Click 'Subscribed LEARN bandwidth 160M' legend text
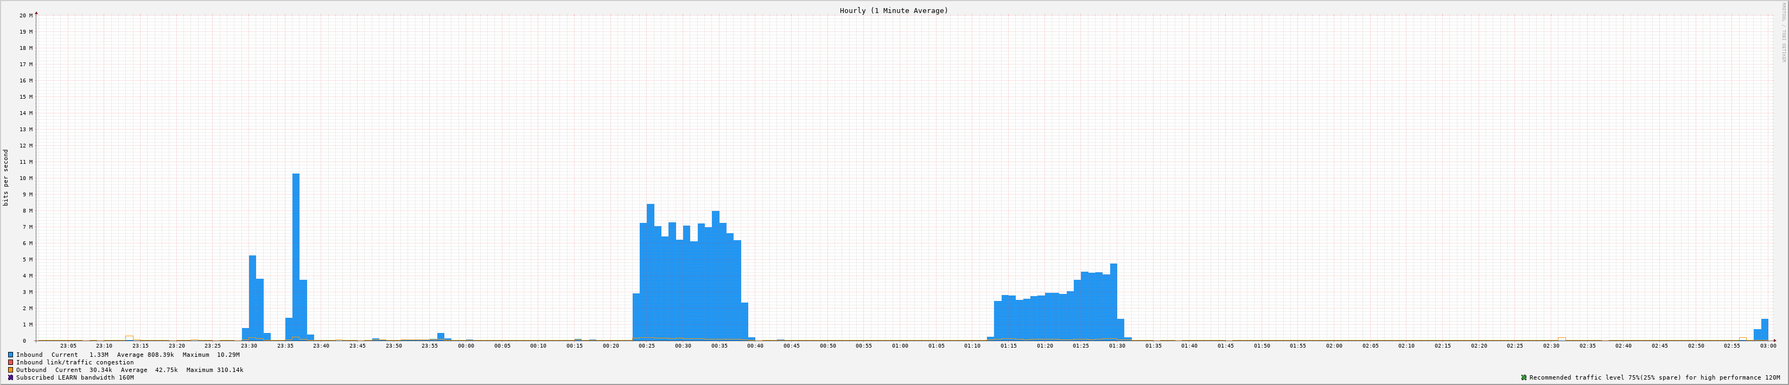 tap(75, 377)
